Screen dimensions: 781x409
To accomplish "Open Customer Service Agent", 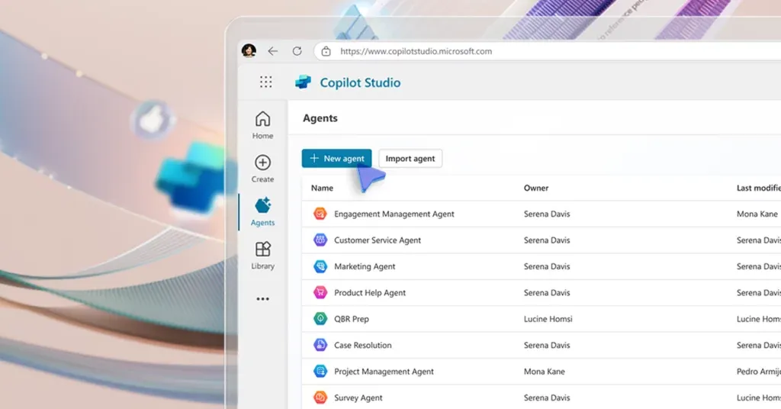I will [x=378, y=240].
